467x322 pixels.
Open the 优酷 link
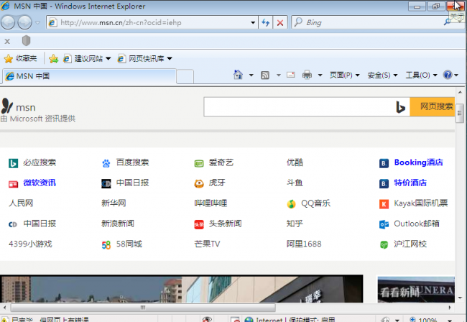click(295, 162)
